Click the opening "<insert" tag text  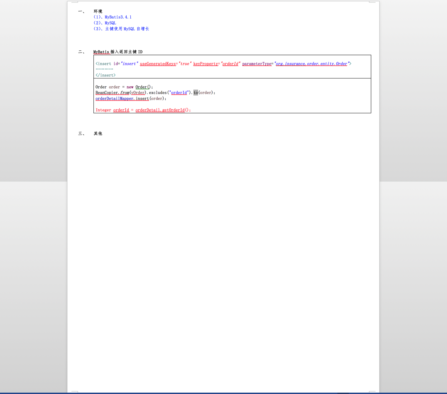coord(103,64)
